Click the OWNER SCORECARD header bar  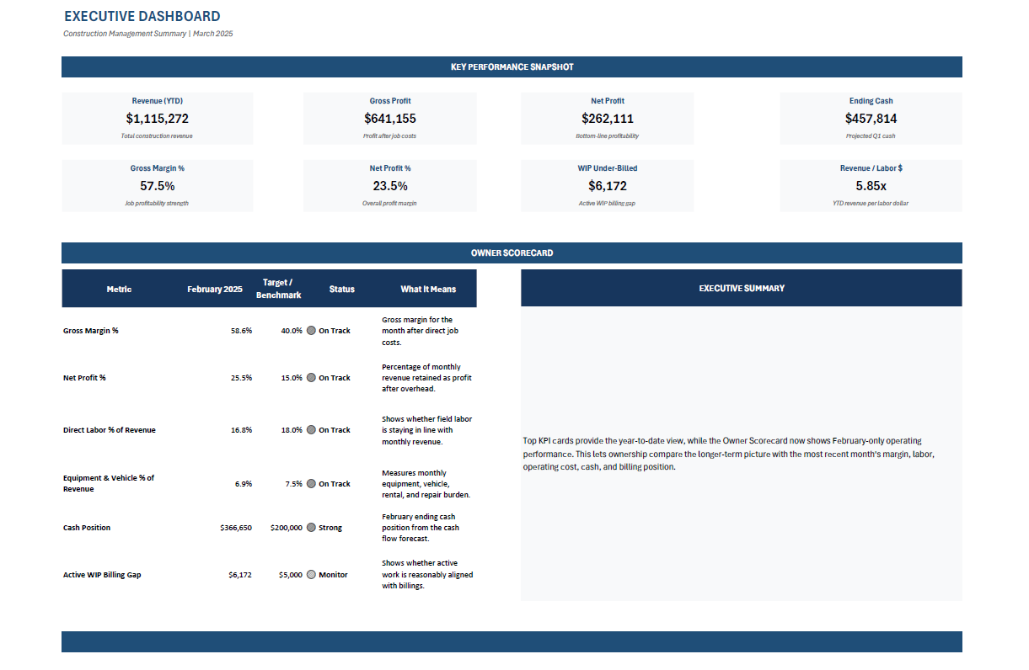[x=512, y=253]
